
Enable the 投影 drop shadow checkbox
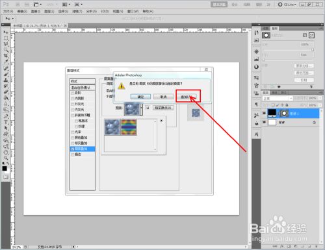point(73,93)
